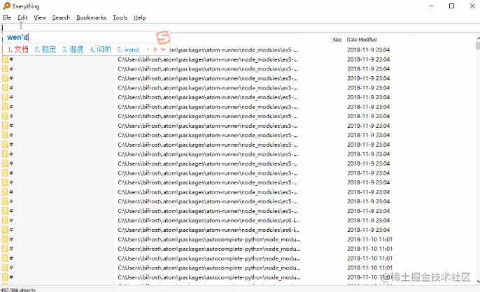Click the Sogou input method logo
The image size is (480, 292).
[x=162, y=38]
